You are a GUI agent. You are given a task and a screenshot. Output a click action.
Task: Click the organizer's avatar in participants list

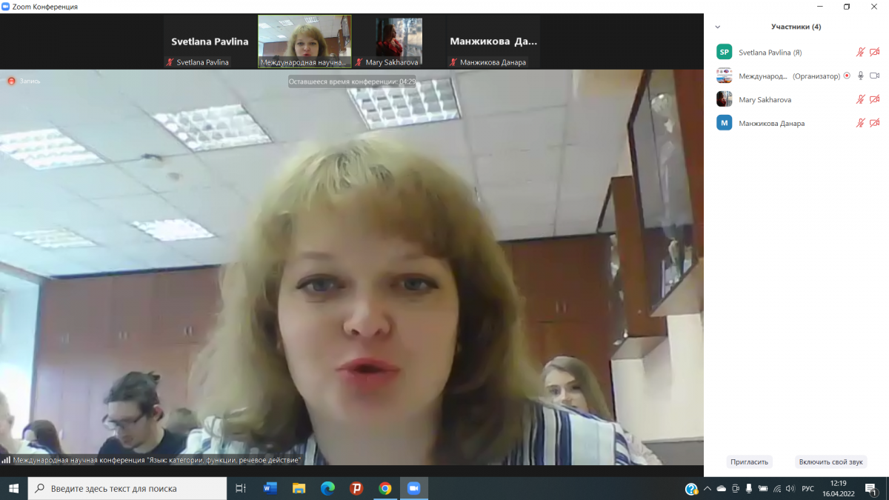(x=725, y=76)
